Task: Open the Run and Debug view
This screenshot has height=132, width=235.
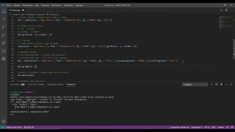Action: pyautogui.click(x=4, y=35)
